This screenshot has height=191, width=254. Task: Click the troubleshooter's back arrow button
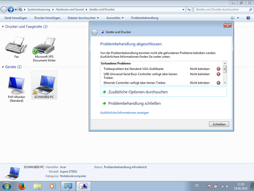pos(95,32)
